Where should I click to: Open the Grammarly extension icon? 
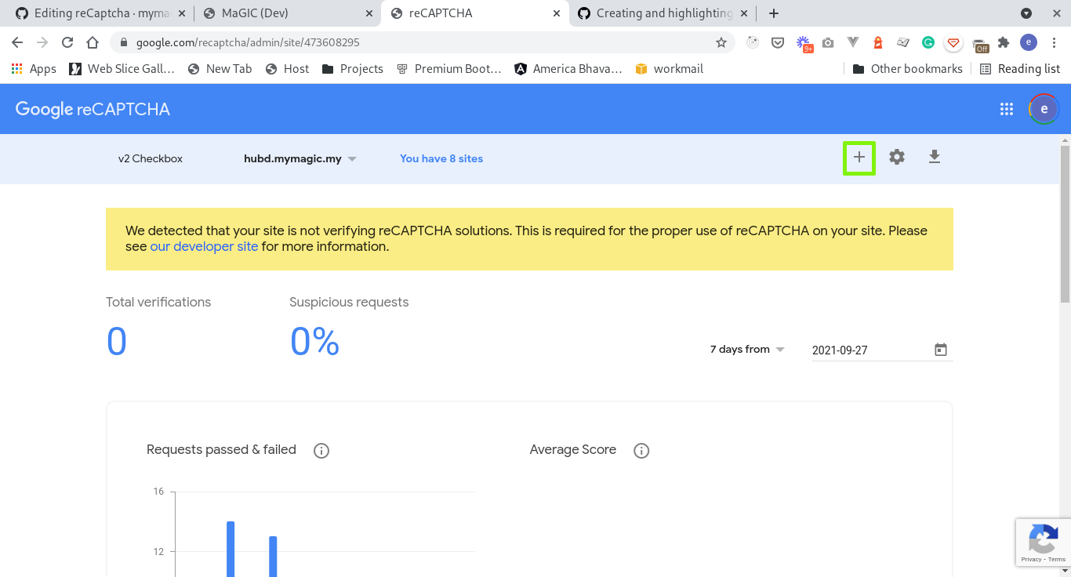(x=928, y=43)
